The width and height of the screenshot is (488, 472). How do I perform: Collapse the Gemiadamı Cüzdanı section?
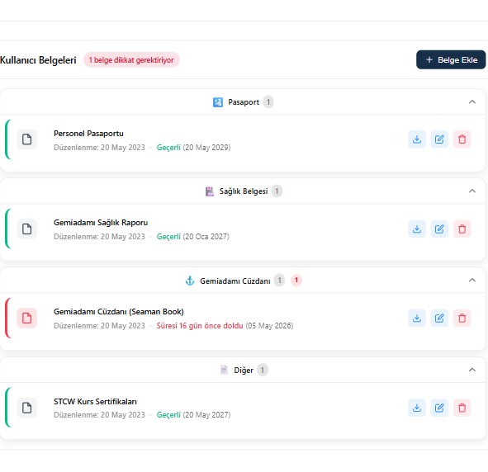[472, 281]
